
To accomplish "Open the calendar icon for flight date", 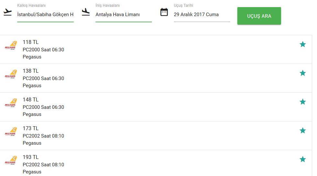I will click(x=164, y=12).
